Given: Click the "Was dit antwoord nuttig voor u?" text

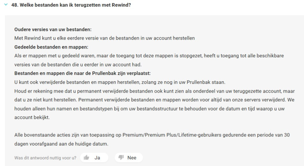Looking at the screenshot, I should (x=45, y=157).
